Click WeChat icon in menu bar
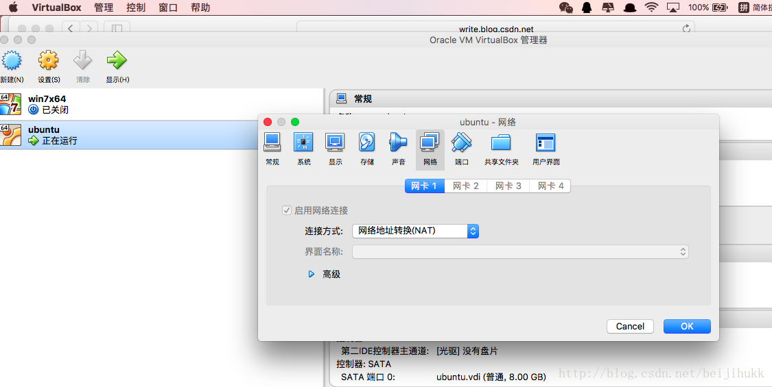Image resolution: width=772 pixels, height=387 pixels. pyautogui.click(x=566, y=8)
